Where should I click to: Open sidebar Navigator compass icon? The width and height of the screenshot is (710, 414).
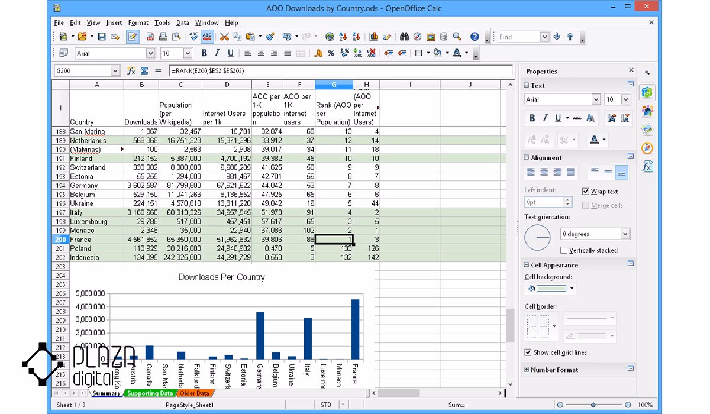[647, 148]
